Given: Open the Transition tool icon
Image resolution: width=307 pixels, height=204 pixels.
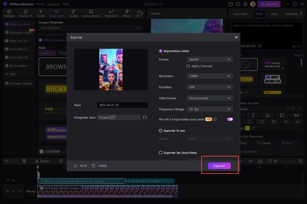Looking at the screenshot, I should 111,14.
